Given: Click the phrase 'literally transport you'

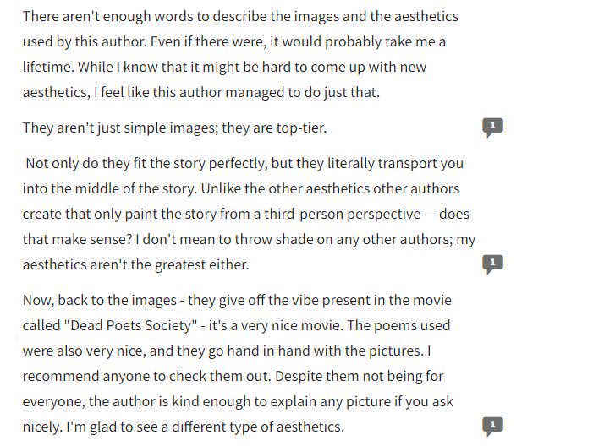Looking at the screenshot, I should click(x=395, y=163).
